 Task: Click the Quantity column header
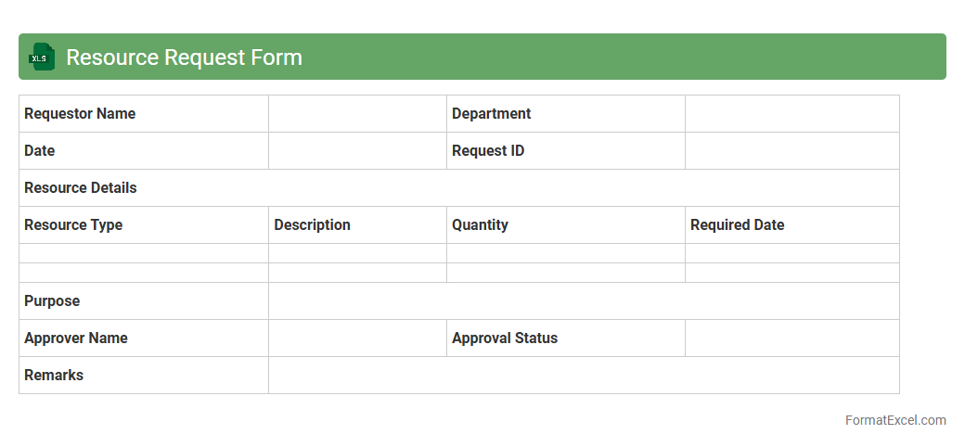pos(480,225)
